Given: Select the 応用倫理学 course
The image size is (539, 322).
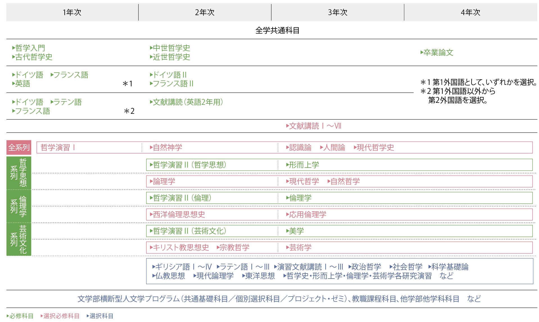Looking at the screenshot, I should (x=306, y=214).
